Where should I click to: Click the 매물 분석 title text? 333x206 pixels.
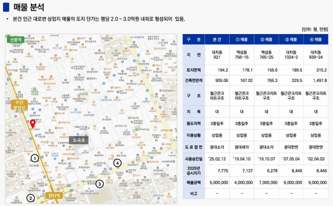pyautogui.click(x=29, y=7)
